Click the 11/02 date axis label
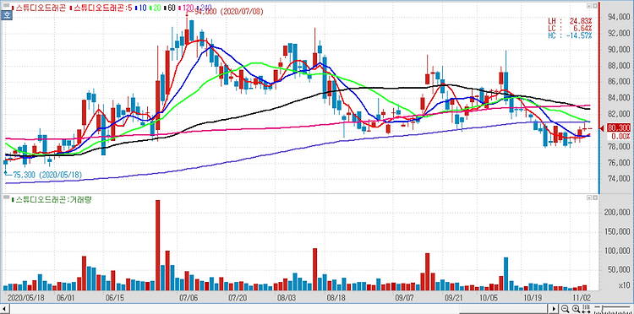The height and width of the screenshot is (314, 634). pos(582,297)
